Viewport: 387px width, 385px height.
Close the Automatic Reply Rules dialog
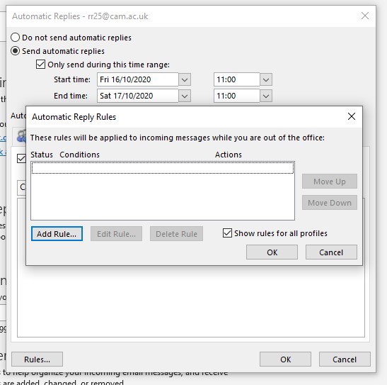[352, 116]
